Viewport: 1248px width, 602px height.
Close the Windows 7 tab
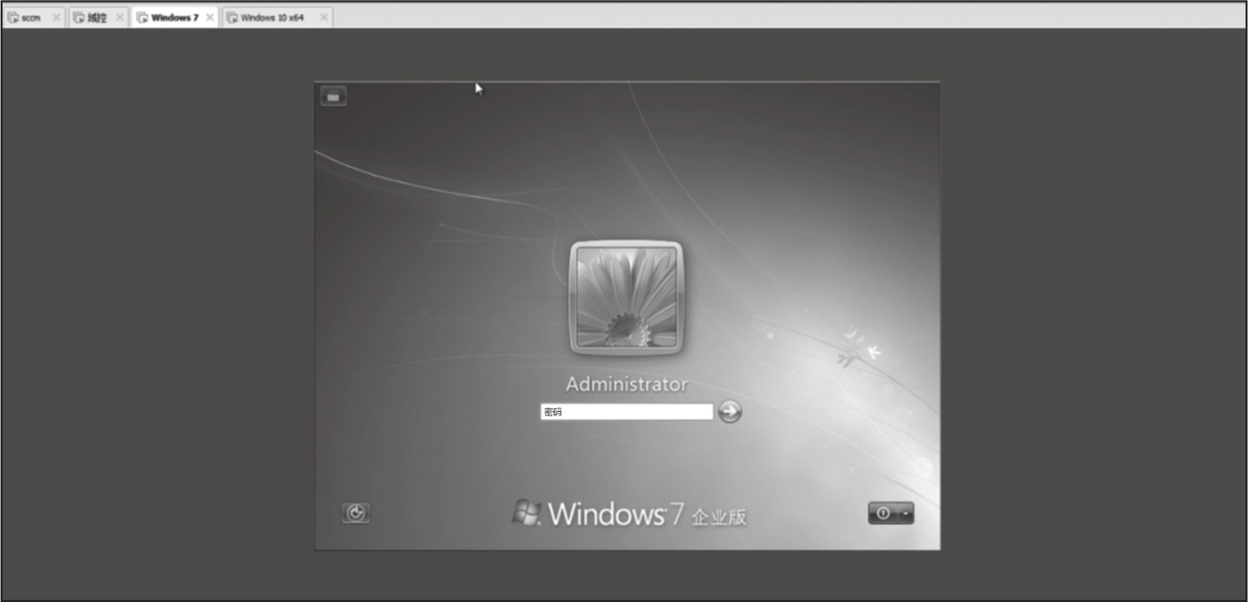point(210,17)
